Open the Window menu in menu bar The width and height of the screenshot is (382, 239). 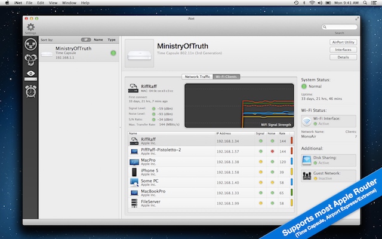pyautogui.click(x=69, y=4)
